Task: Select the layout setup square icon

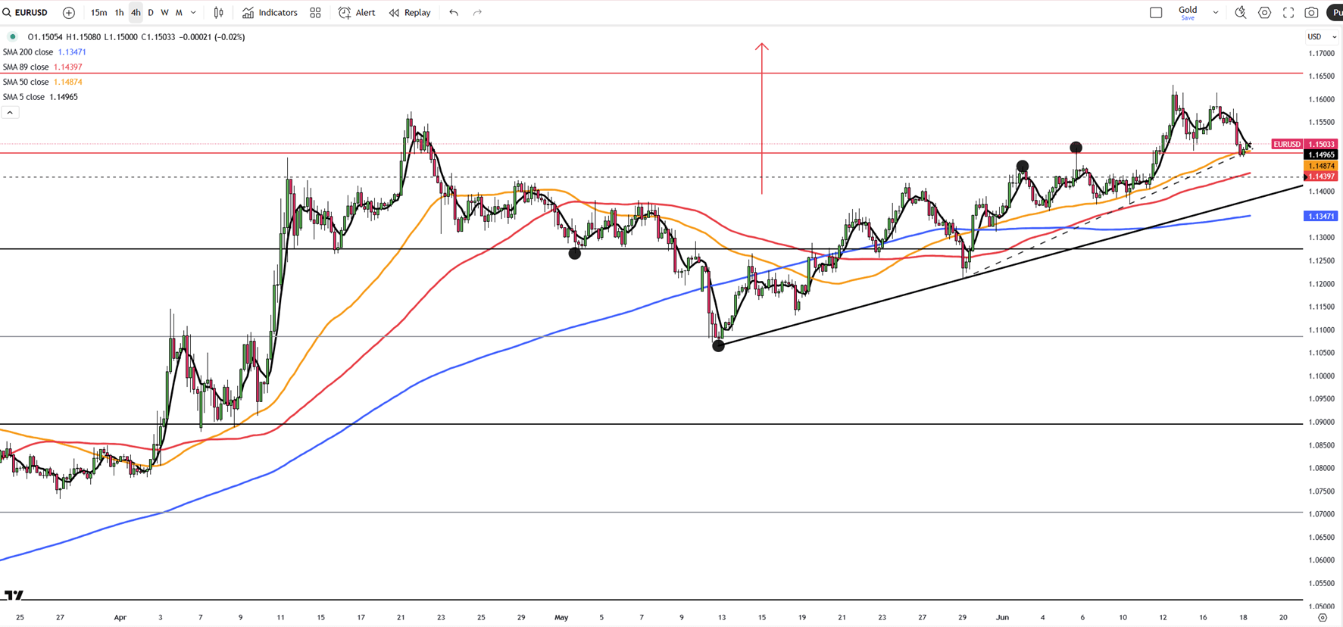Action: coord(1156,13)
